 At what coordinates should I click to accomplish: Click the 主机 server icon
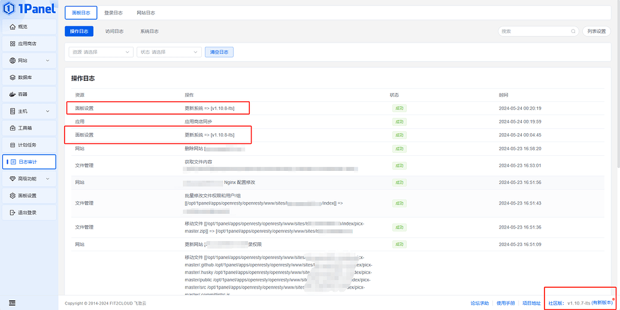coord(12,112)
